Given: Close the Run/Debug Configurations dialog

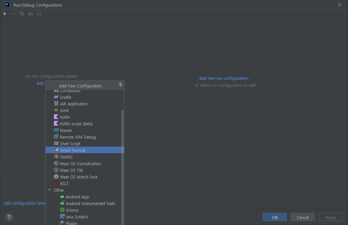Looking at the screenshot, I should click(x=340, y=5).
